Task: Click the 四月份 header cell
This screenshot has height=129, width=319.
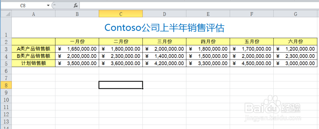Action: (x=208, y=42)
